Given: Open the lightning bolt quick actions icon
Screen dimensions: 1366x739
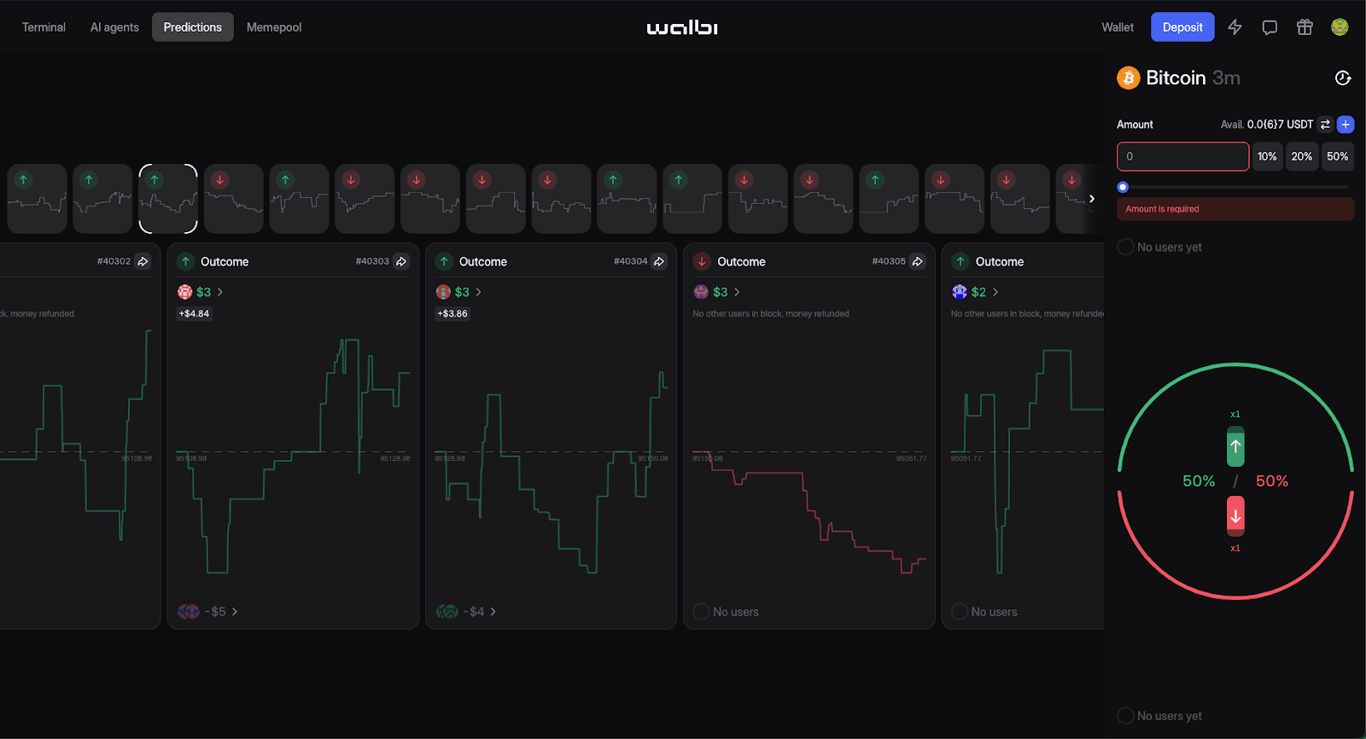Looking at the screenshot, I should (1235, 27).
